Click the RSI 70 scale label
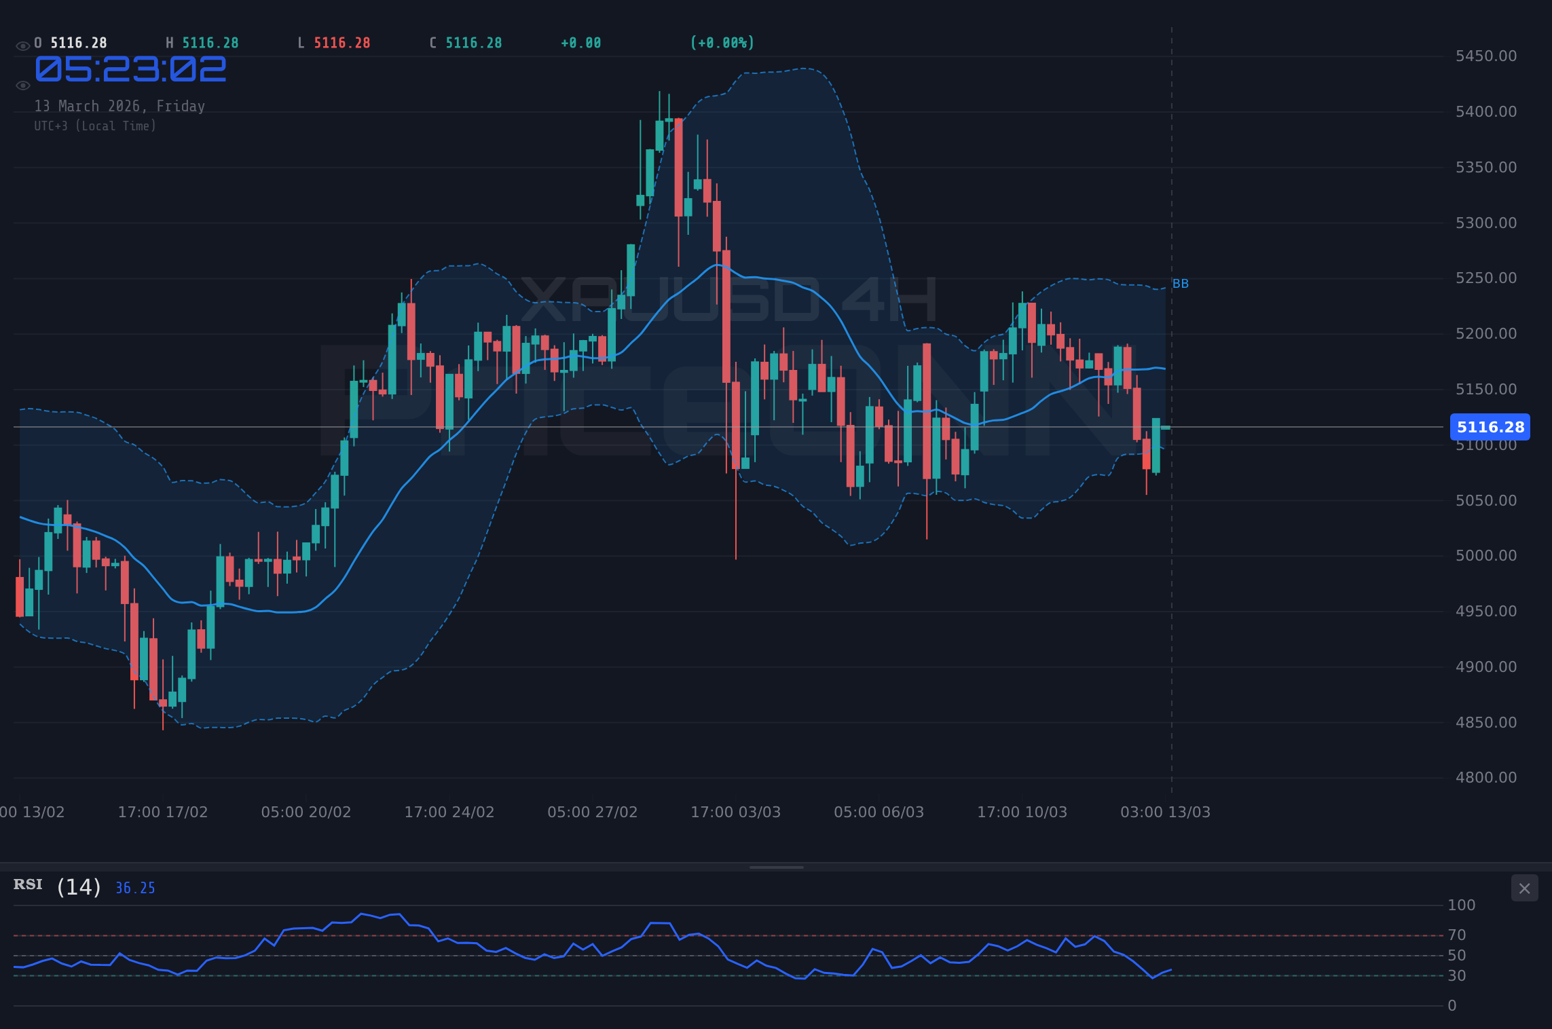Screen dimensions: 1552x1029 tap(1457, 935)
